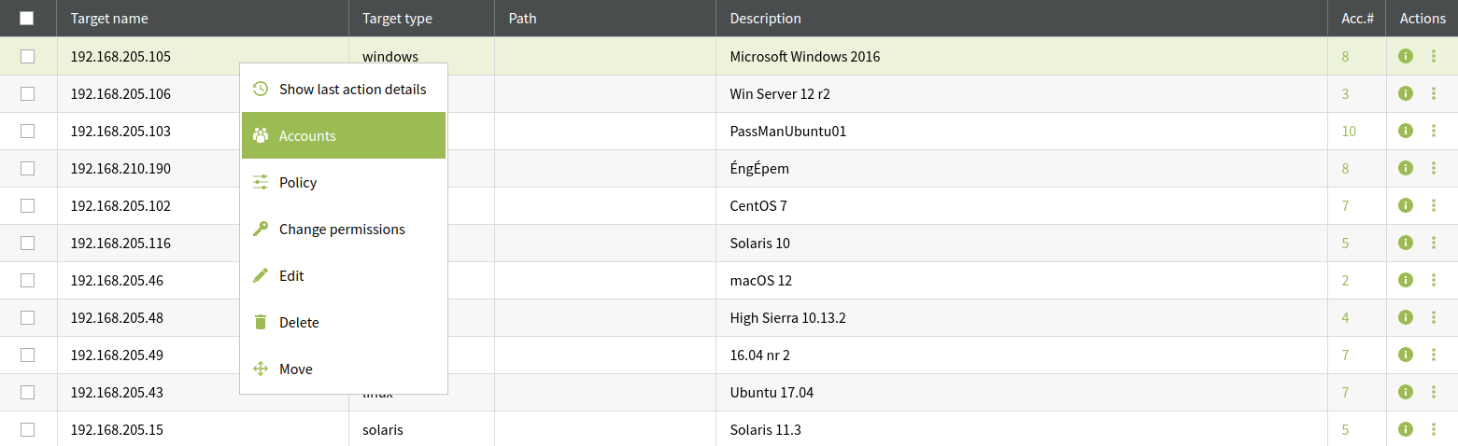Select checkbox for target 192.168.205.15

(27, 429)
